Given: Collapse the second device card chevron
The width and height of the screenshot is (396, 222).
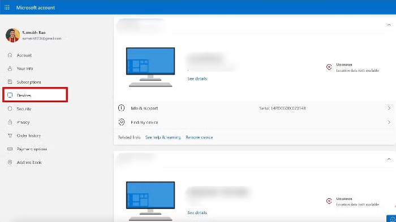Looking at the screenshot, I should [389, 159].
